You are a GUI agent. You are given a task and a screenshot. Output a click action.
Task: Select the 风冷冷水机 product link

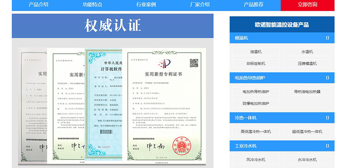point(256,160)
